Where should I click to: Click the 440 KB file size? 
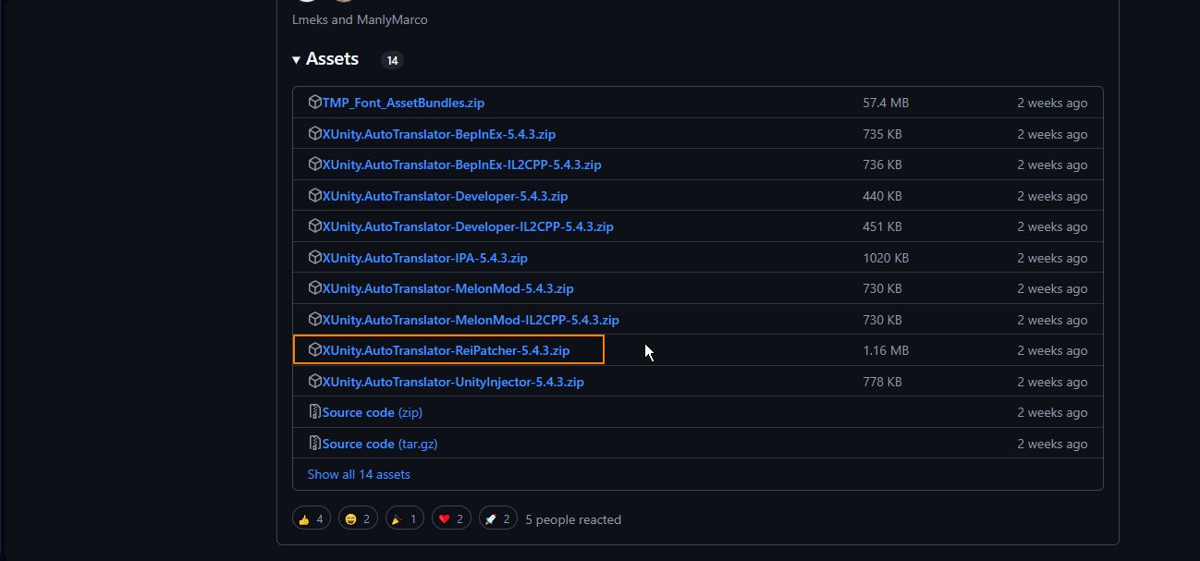tap(882, 196)
